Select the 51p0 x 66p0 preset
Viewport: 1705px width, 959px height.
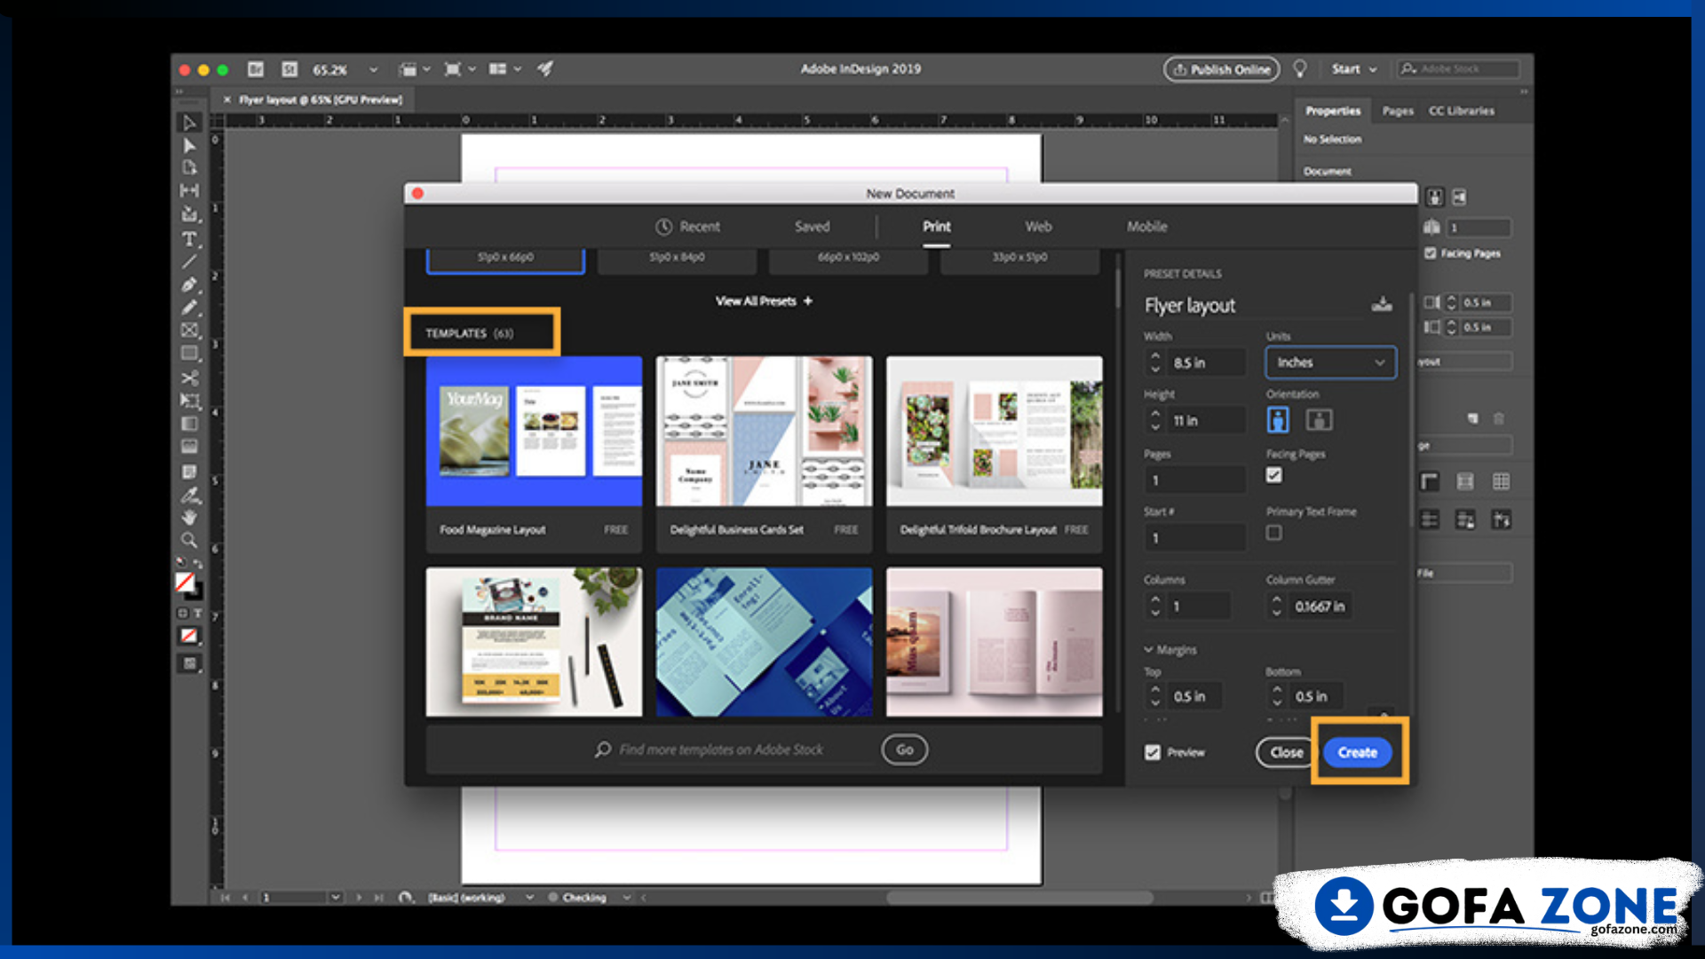tap(505, 260)
